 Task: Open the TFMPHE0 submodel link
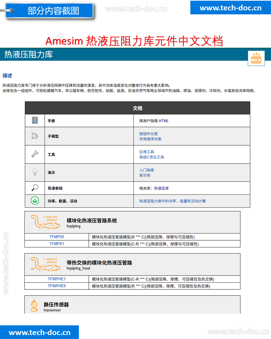tap(57, 286)
